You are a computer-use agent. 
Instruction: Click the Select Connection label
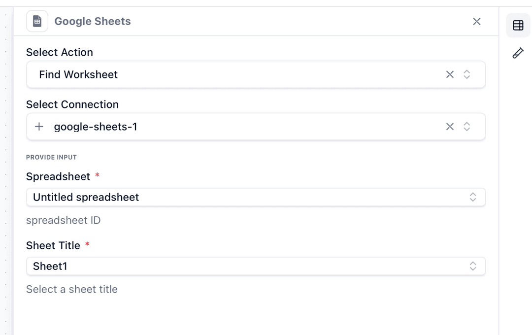[x=72, y=104]
